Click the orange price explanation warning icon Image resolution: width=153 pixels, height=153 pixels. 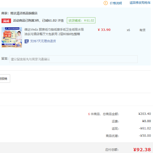[x=106, y=3]
